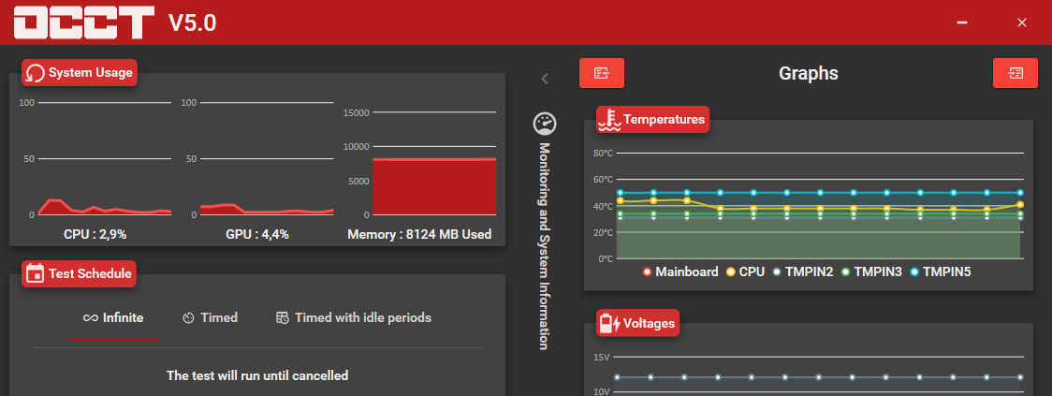Toggle CPU series in temperature legend
The width and height of the screenshot is (1052, 396).
745,271
